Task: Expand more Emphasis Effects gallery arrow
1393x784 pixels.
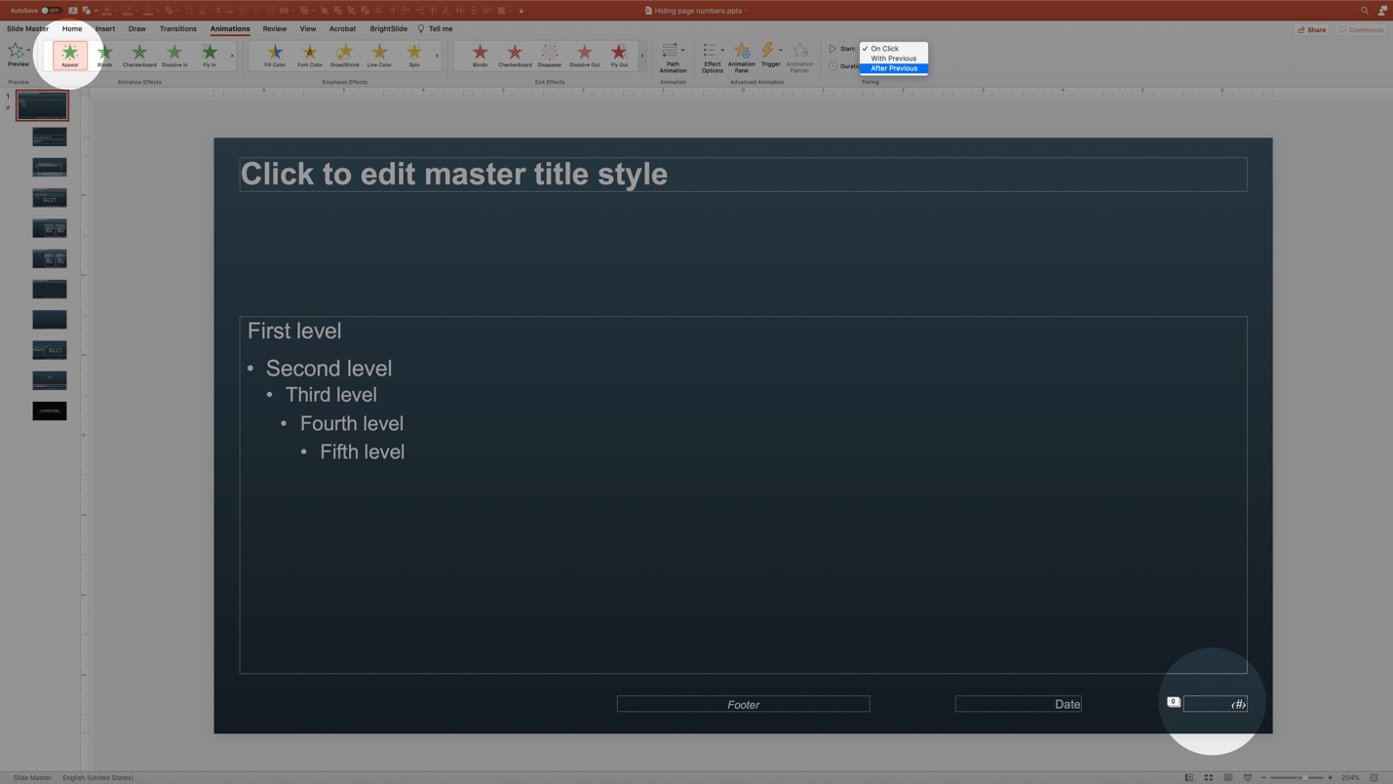Action: 437,56
